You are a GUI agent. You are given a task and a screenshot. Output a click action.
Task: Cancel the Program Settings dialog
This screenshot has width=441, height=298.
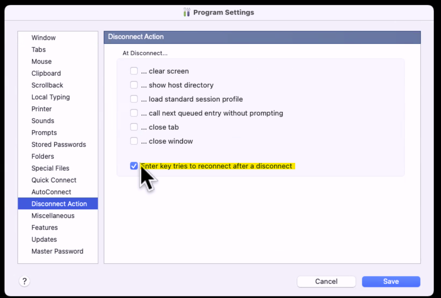coord(326,281)
